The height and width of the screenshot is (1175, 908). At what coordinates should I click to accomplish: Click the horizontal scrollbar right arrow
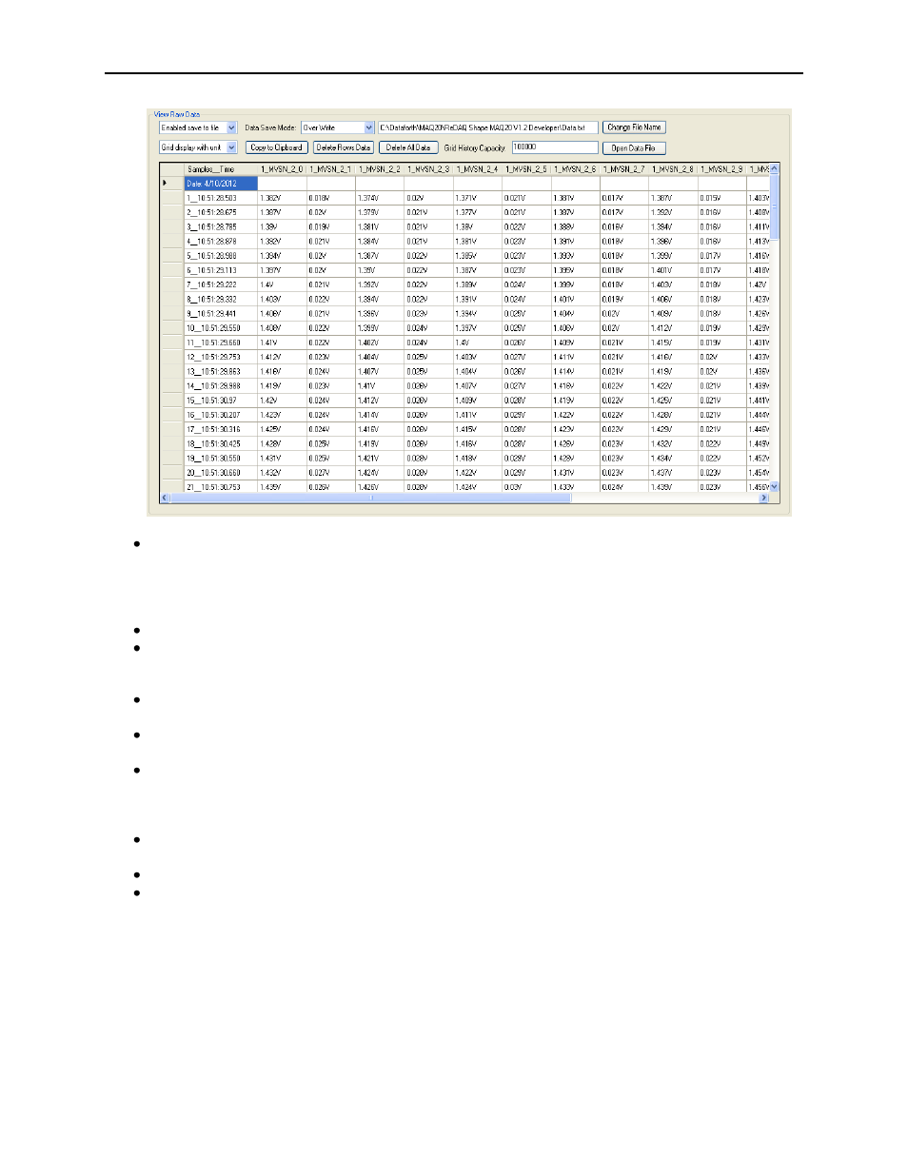tap(763, 498)
